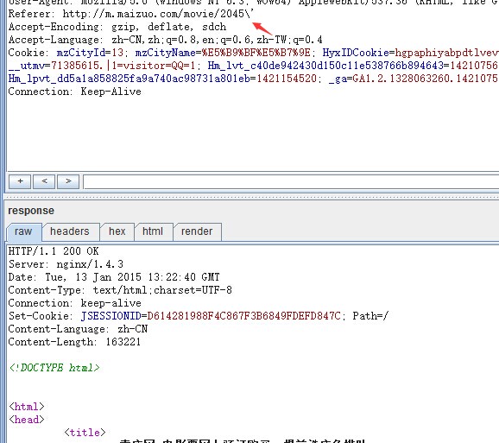499x443 pixels.
Task: Click the Content-Length 163221 line
Action: click(74, 342)
